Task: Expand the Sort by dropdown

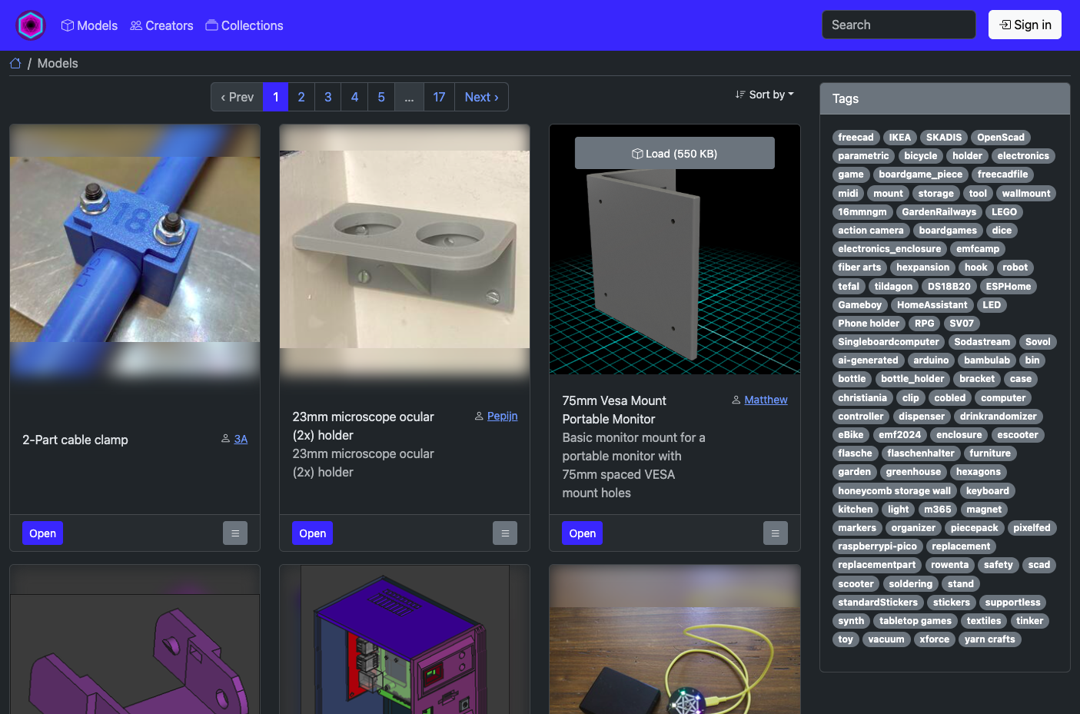Action: tap(765, 95)
